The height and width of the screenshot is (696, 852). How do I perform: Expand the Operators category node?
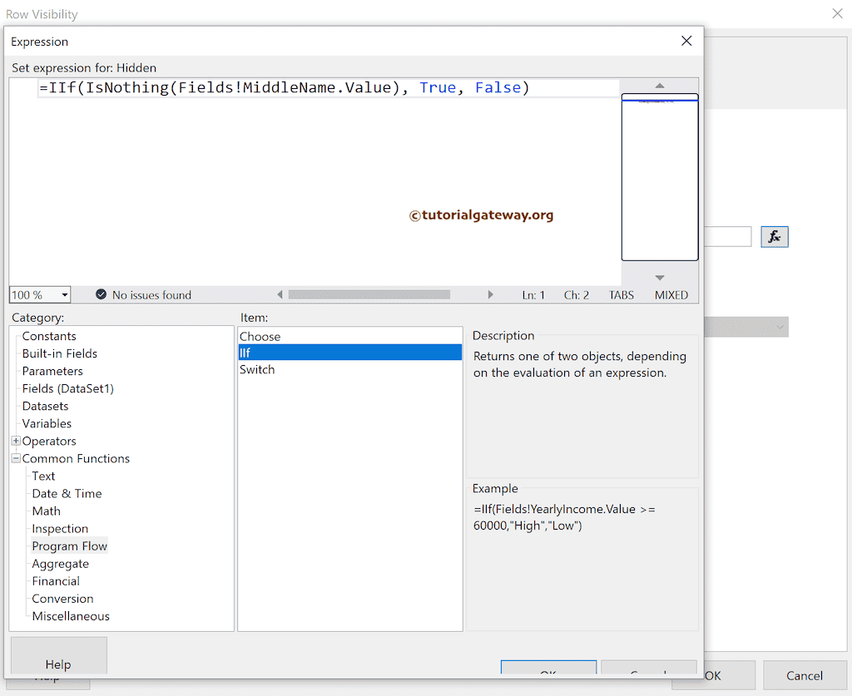[14, 441]
